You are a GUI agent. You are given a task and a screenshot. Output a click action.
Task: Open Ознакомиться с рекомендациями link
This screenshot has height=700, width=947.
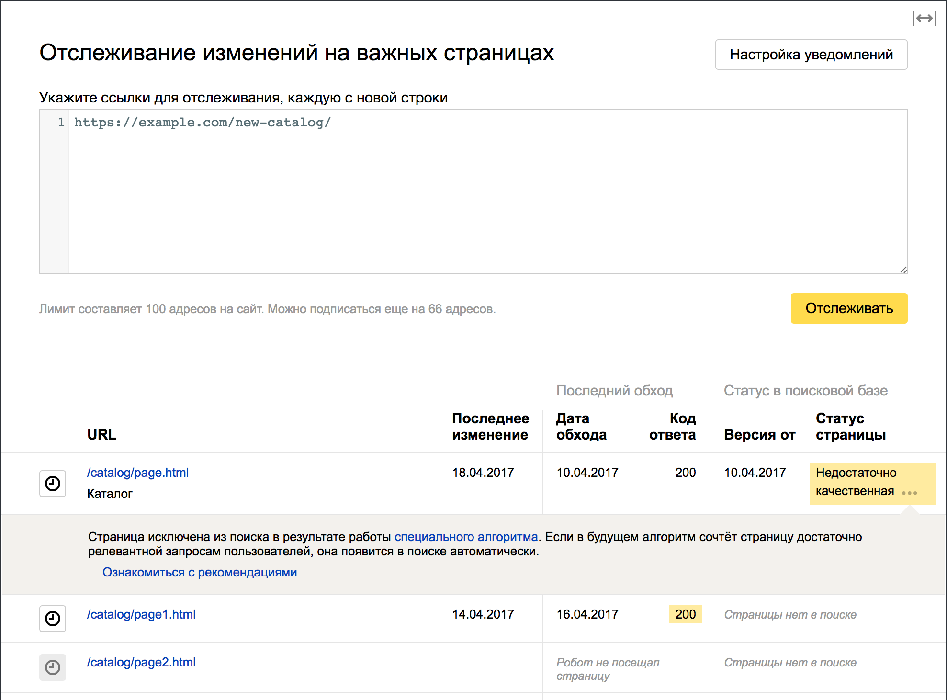point(200,572)
